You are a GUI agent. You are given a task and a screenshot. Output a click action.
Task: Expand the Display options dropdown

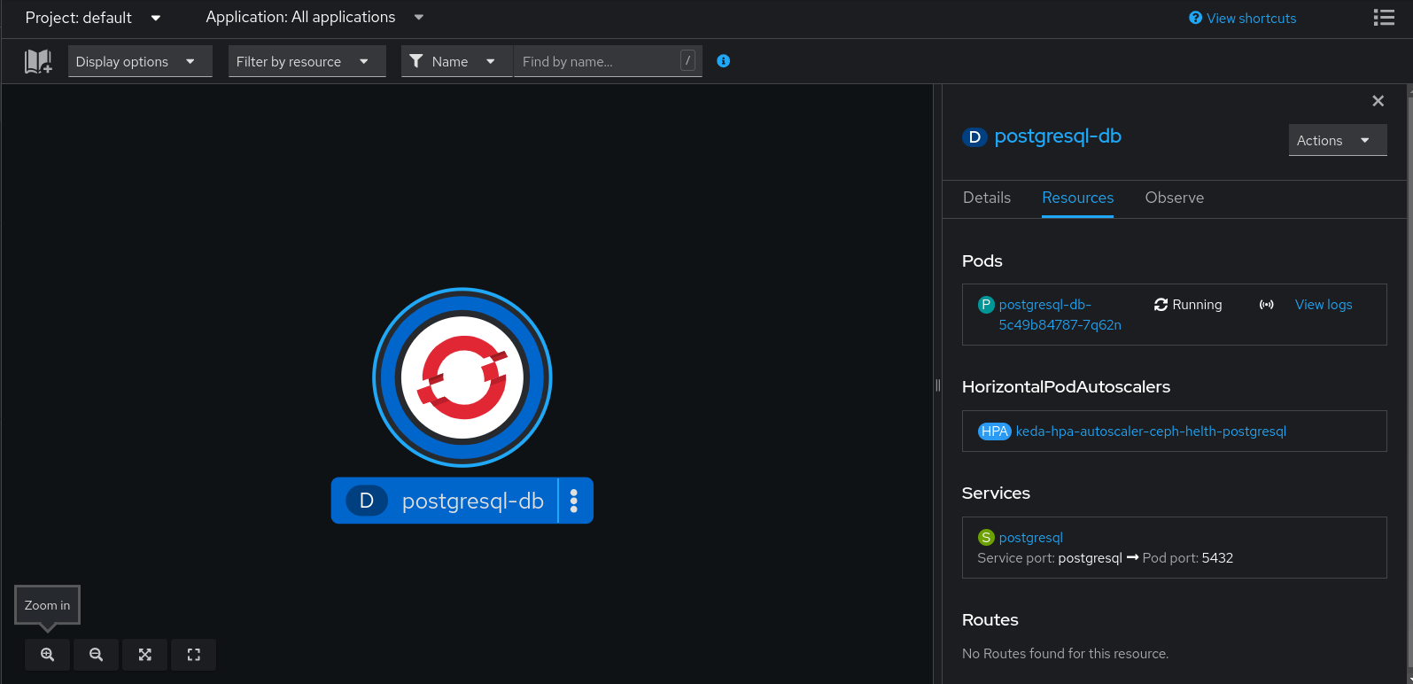coord(140,61)
